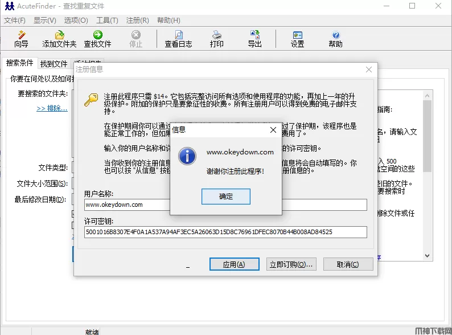
Task: Maximize the AcuteFinder window
Action: pyautogui.click(x=412, y=6)
